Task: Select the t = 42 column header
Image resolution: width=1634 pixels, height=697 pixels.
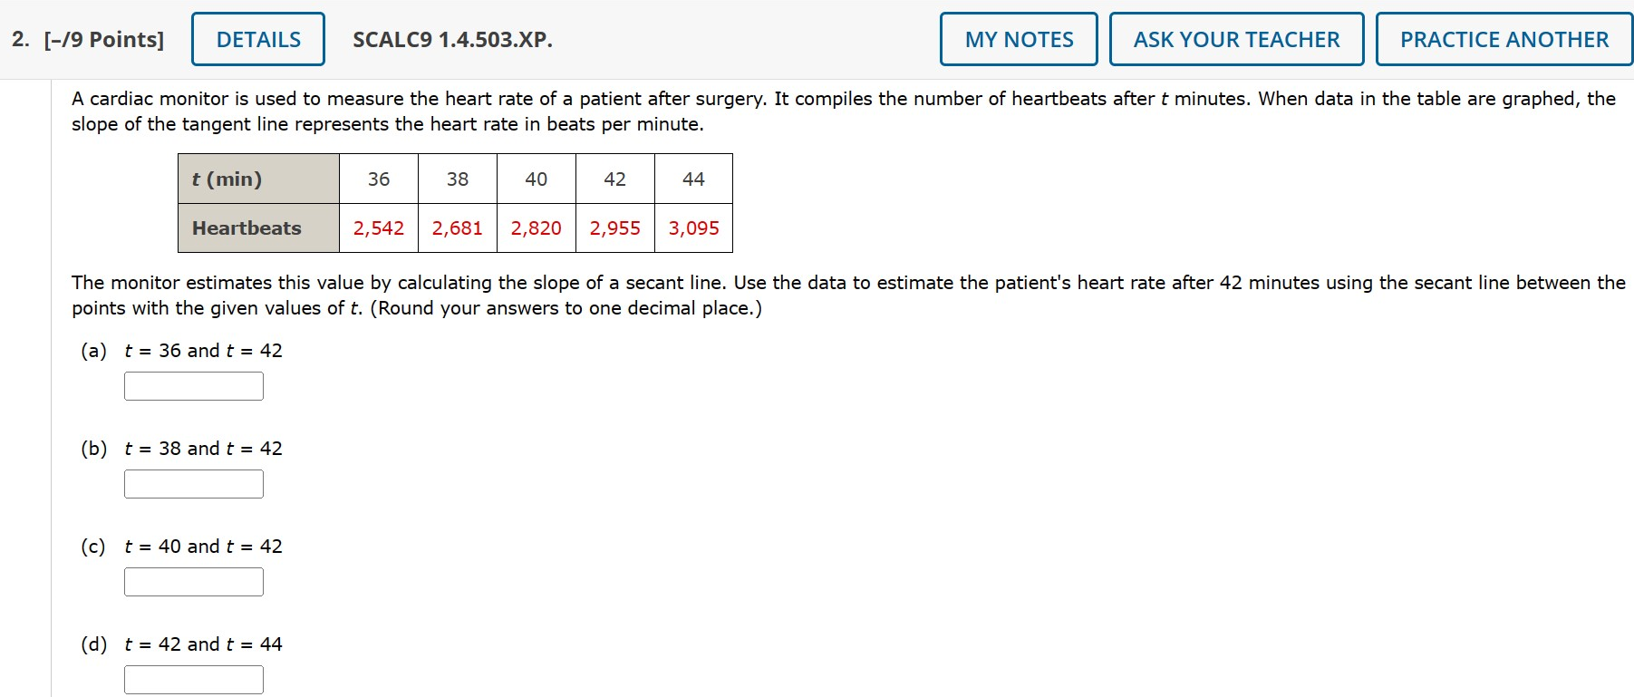Action: 615,179
